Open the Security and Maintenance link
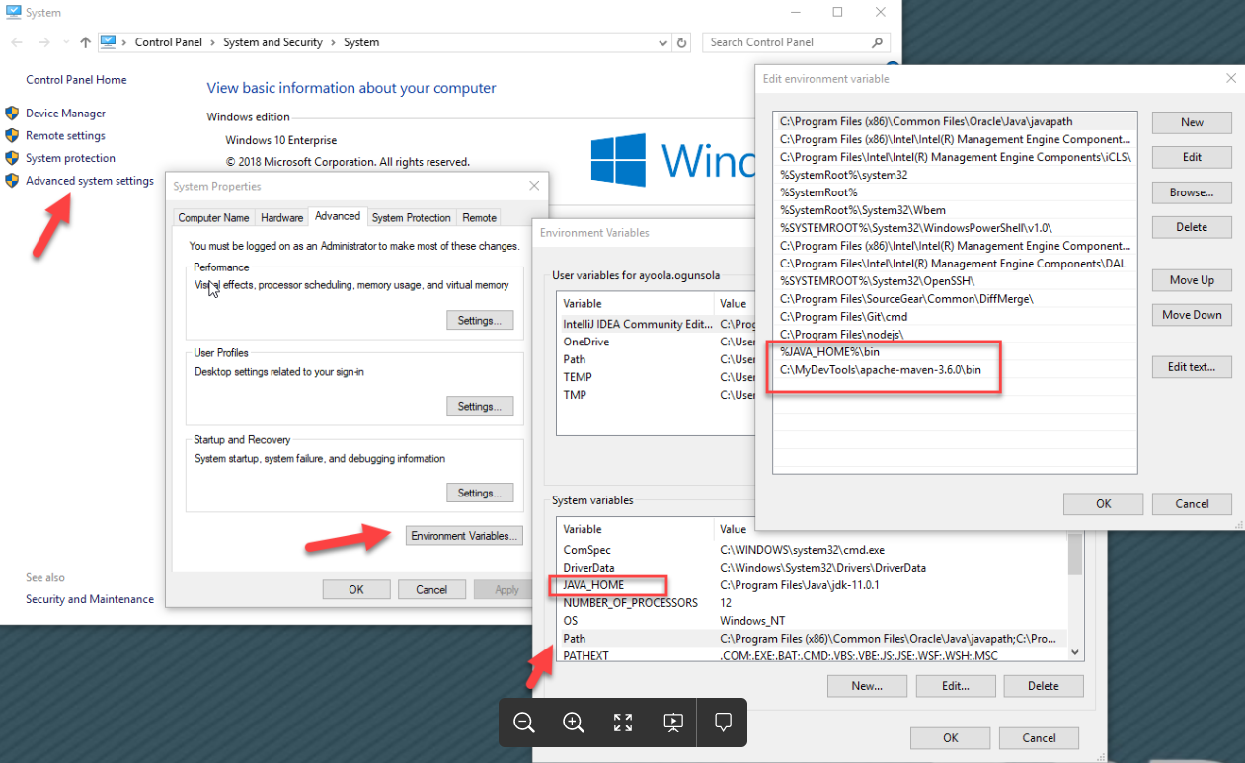The height and width of the screenshot is (763, 1245). click(90, 599)
